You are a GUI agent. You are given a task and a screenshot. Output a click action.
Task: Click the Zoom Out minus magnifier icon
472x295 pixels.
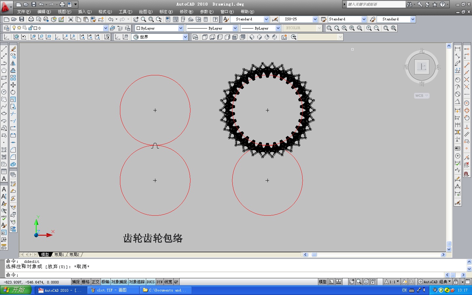coord(377,28)
